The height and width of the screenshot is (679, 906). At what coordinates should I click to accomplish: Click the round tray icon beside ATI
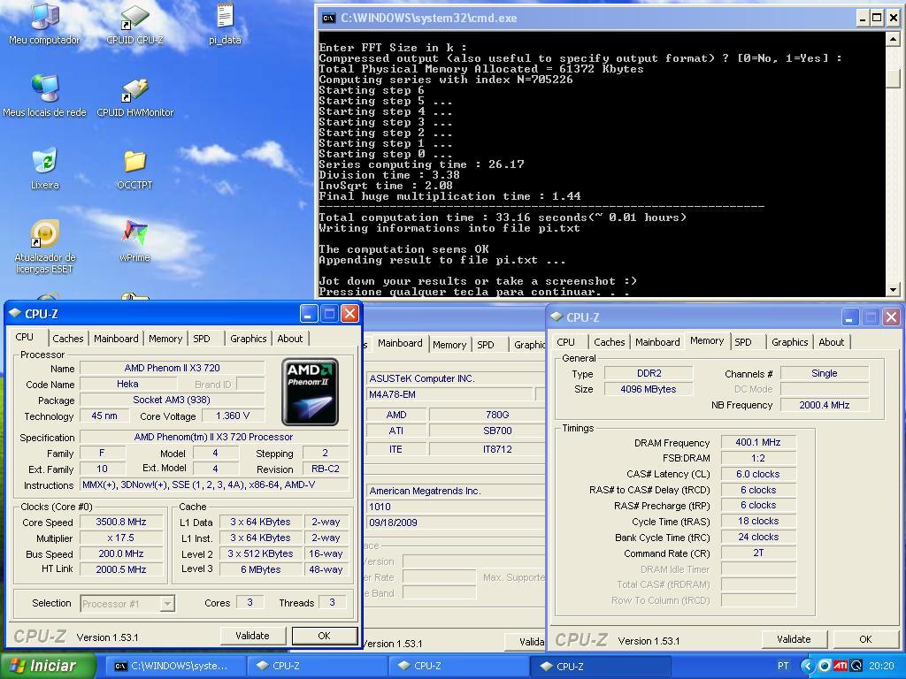point(825,666)
